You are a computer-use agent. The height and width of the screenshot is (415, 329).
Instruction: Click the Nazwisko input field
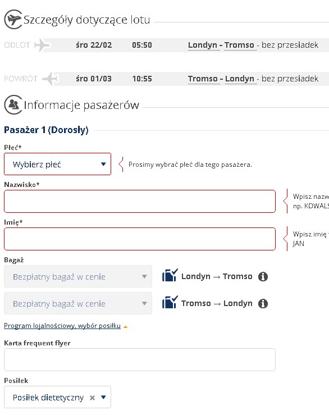pos(140,202)
